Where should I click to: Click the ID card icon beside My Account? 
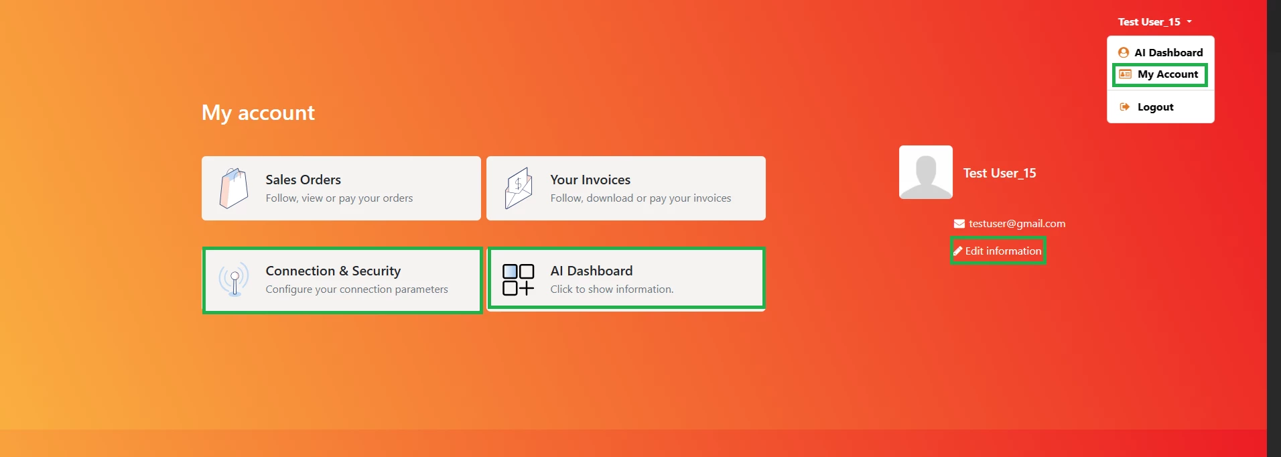(1125, 74)
